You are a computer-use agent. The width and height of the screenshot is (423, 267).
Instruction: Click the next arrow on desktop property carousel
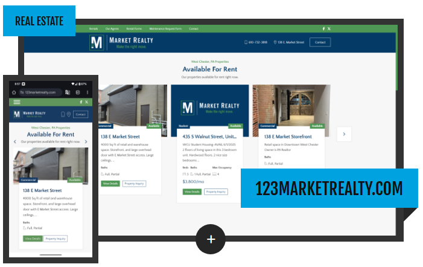(x=344, y=133)
